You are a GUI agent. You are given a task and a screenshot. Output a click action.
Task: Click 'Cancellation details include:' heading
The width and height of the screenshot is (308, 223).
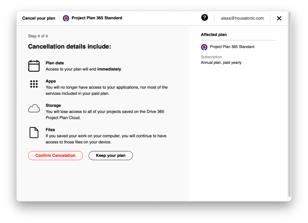(x=70, y=46)
